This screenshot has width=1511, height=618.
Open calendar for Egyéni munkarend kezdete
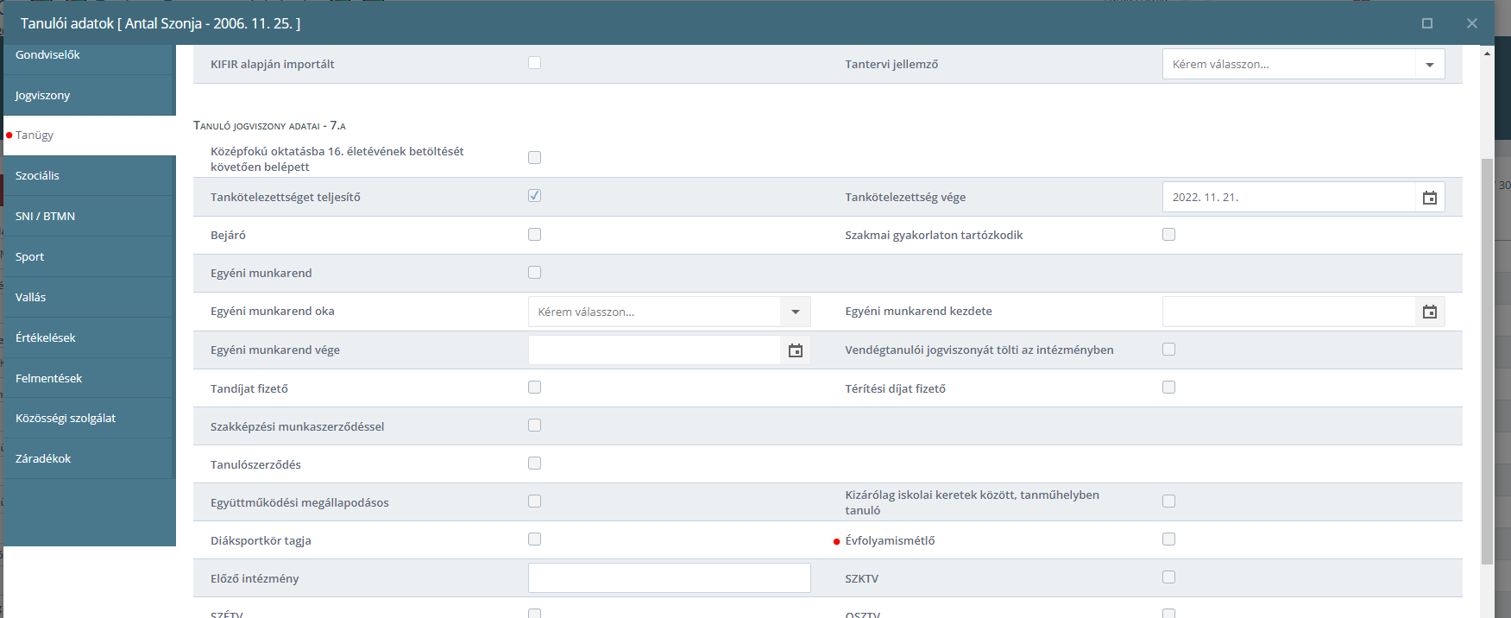click(1429, 312)
